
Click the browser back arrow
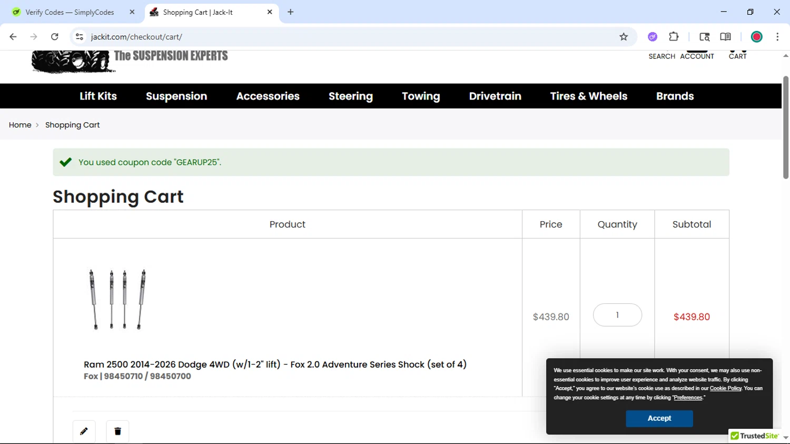coord(13,37)
